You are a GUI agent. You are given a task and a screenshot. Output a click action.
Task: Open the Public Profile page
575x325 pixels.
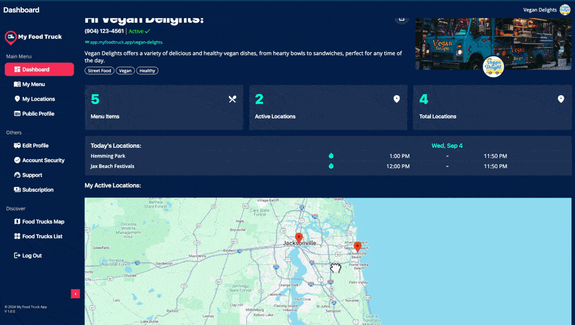pos(38,114)
